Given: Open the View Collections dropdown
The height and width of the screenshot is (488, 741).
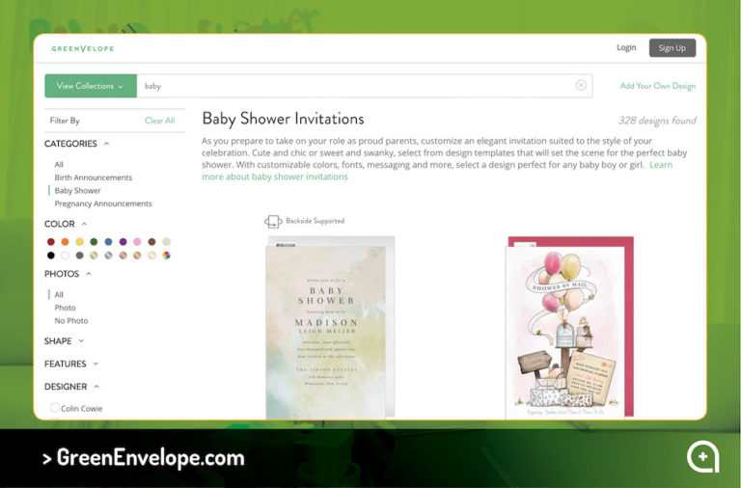Looking at the screenshot, I should tap(91, 86).
